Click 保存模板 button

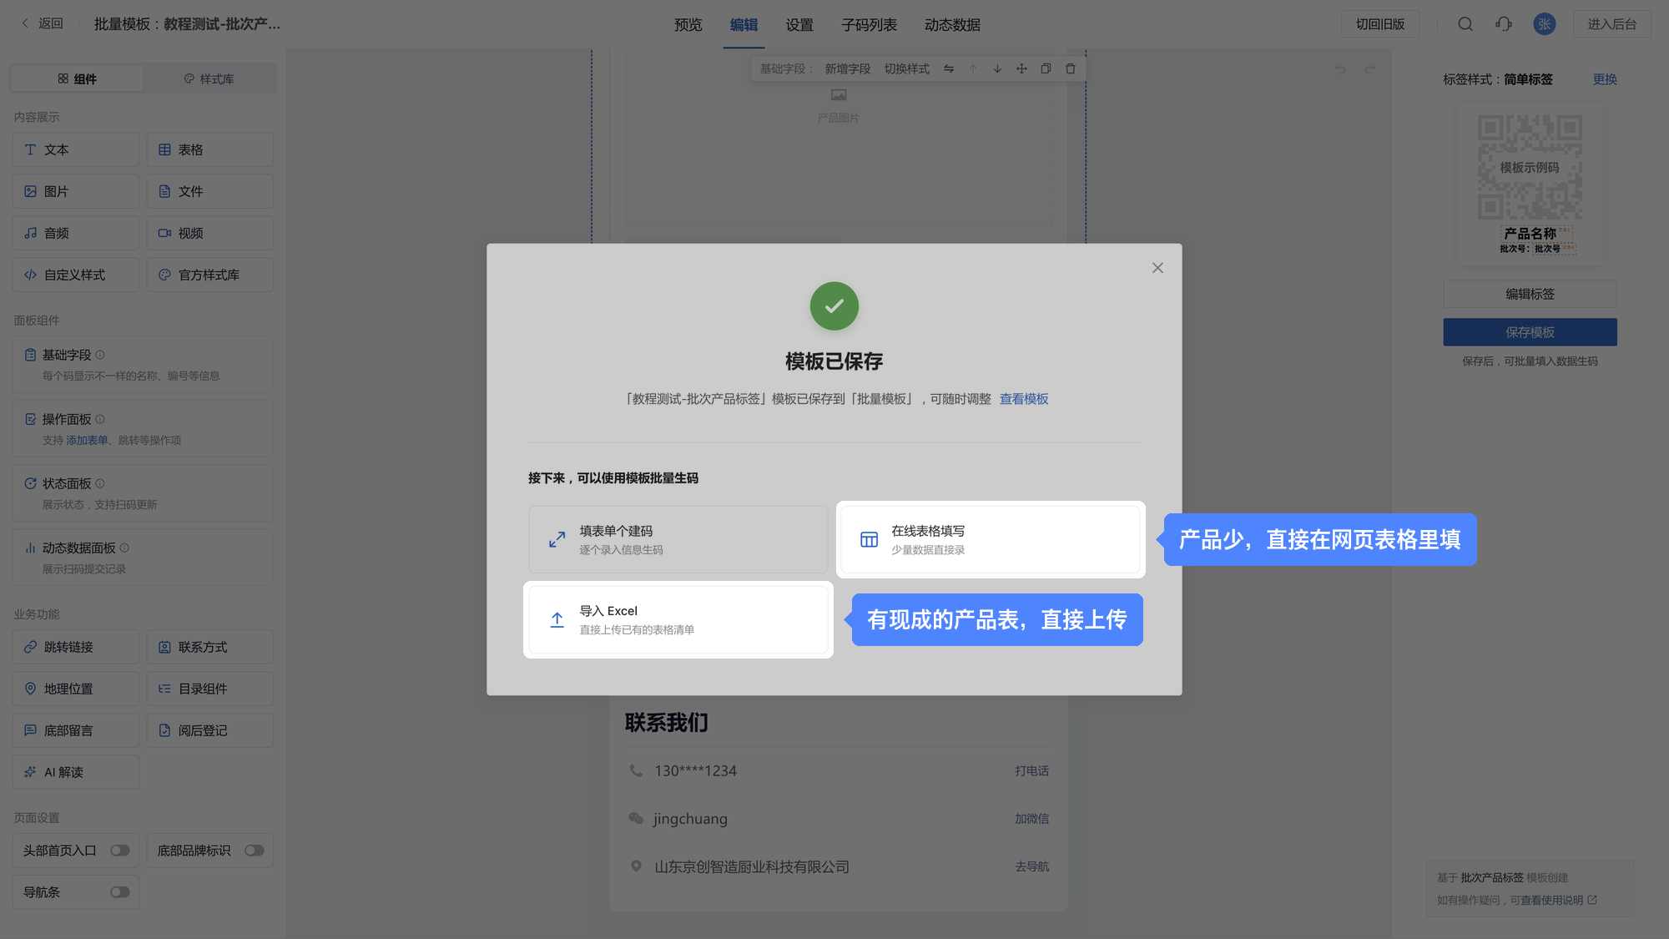coord(1530,332)
